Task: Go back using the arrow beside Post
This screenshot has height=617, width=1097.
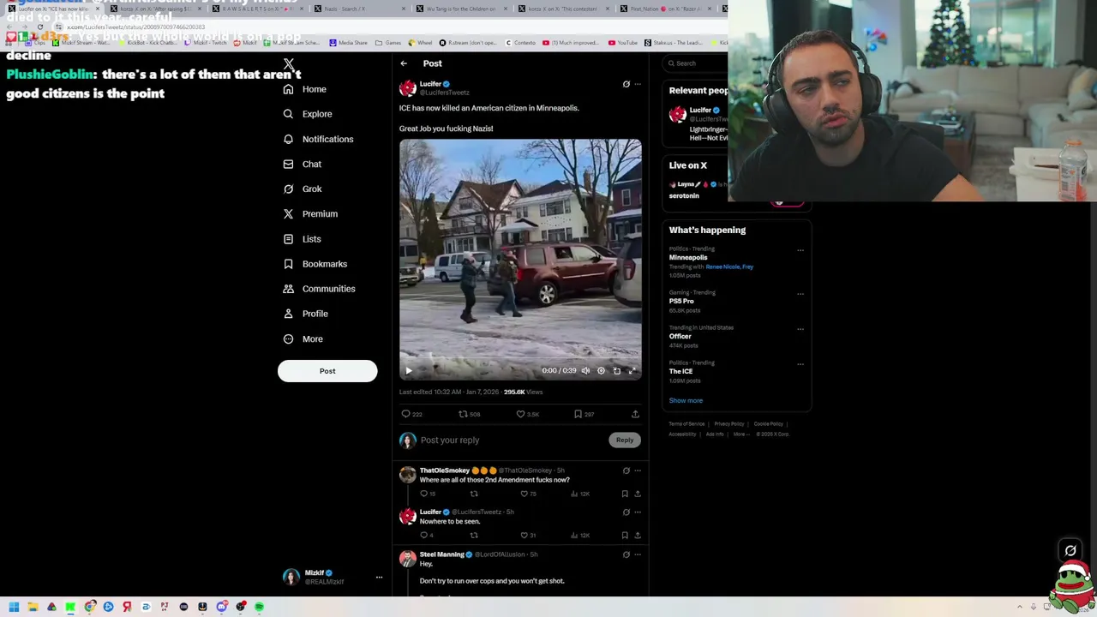Action: click(x=404, y=63)
